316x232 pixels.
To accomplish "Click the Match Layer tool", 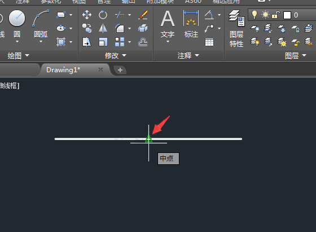I will (x=309, y=42).
